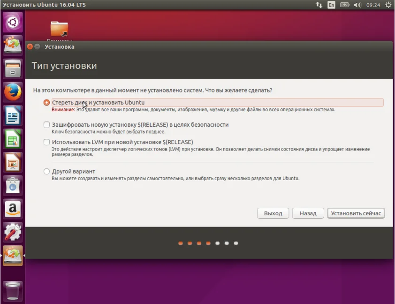Open the Trash in the launcher
The height and width of the screenshot is (304, 395).
[x=13, y=291]
